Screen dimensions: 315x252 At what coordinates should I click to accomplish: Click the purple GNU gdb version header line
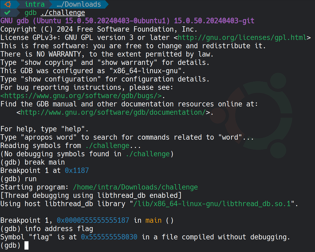[127, 21]
